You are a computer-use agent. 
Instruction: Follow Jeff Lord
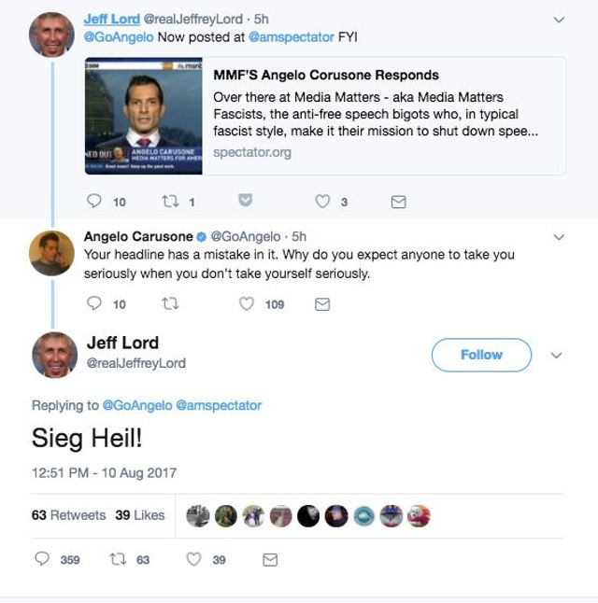click(x=481, y=355)
